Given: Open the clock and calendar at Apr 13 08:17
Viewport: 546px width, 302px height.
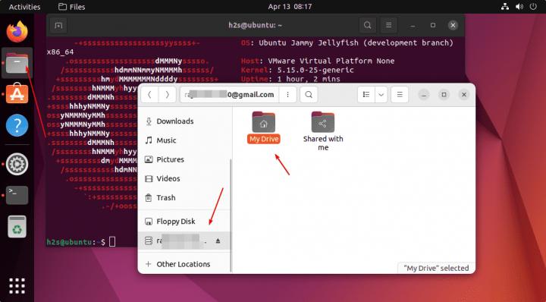Looking at the screenshot, I should pyautogui.click(x=290, y=7).
